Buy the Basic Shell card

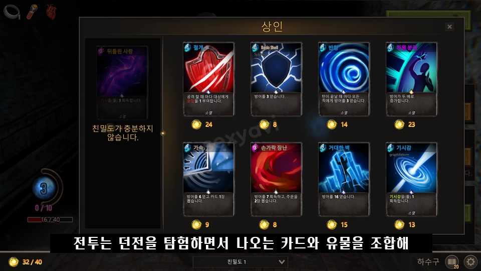pyautogui.click(x=276, y=79)
